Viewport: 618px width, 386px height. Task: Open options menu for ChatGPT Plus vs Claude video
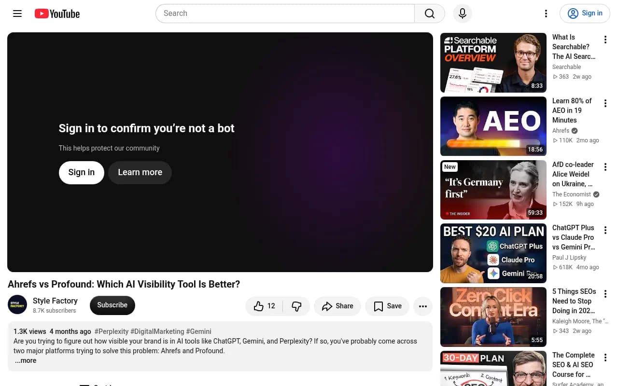point(605,230)
